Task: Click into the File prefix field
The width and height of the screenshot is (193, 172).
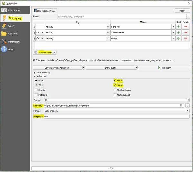Action: pyautogui.click(x=116, y=116)
